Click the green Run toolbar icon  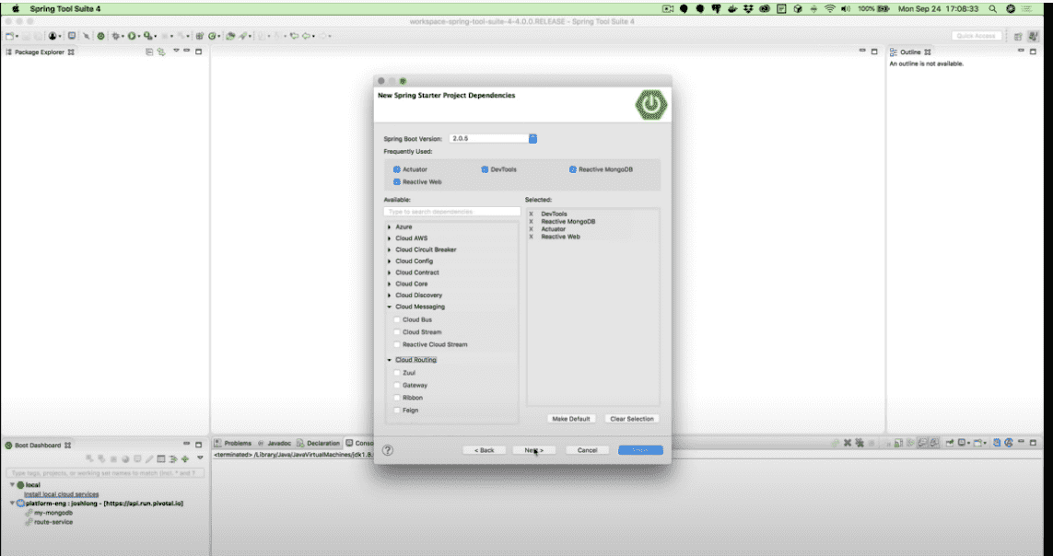point(132,36)
